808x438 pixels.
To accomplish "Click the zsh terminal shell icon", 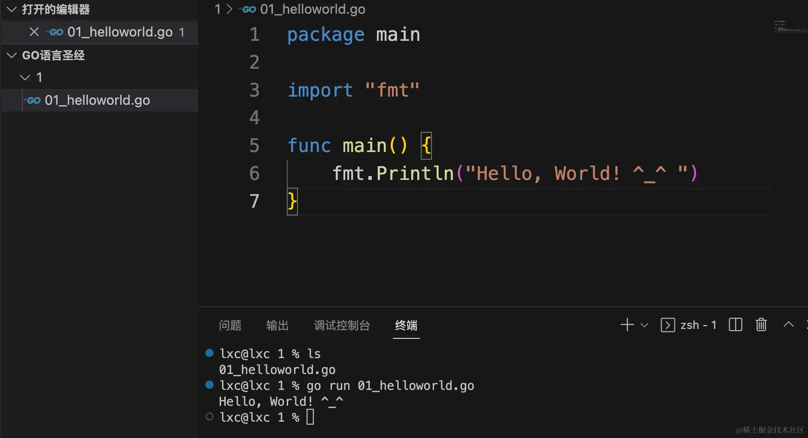I will [x=668, y=325].
